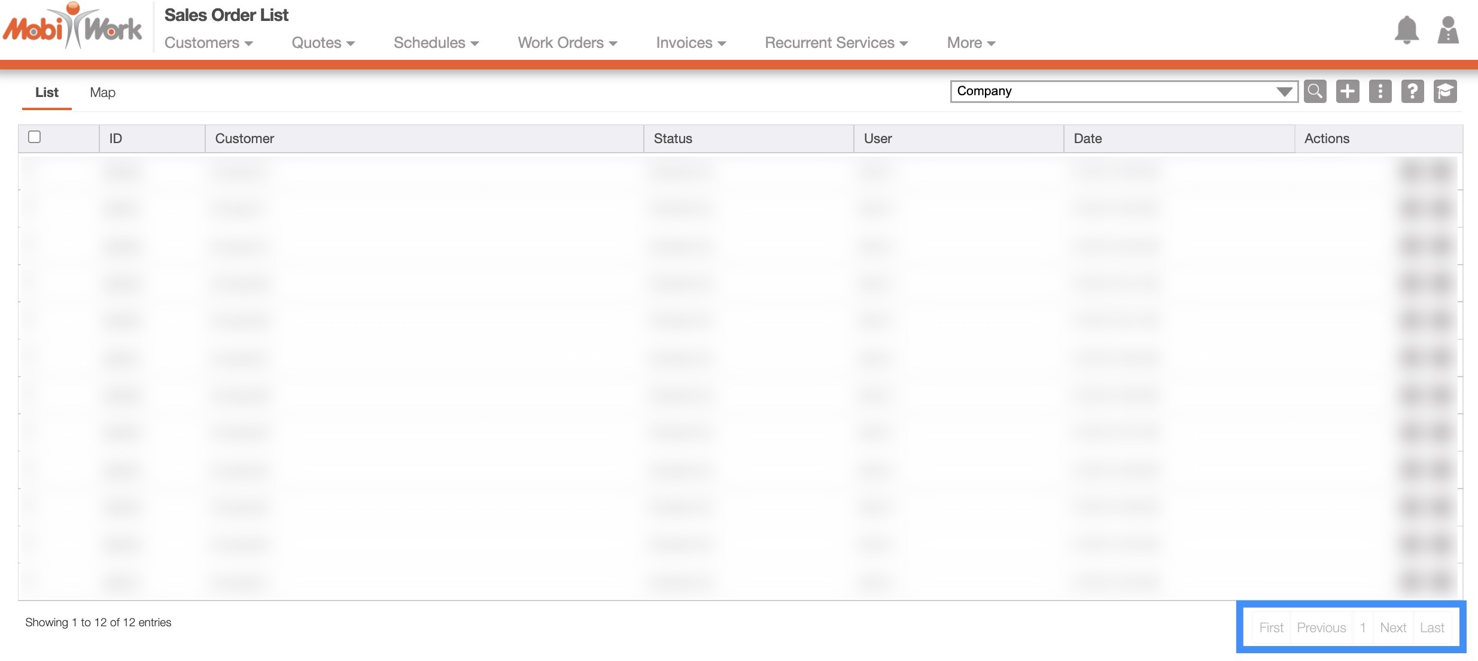The image size is (1478, 661).
Task: Tick the select-all checkbox in table header
Action: point(35,137)
